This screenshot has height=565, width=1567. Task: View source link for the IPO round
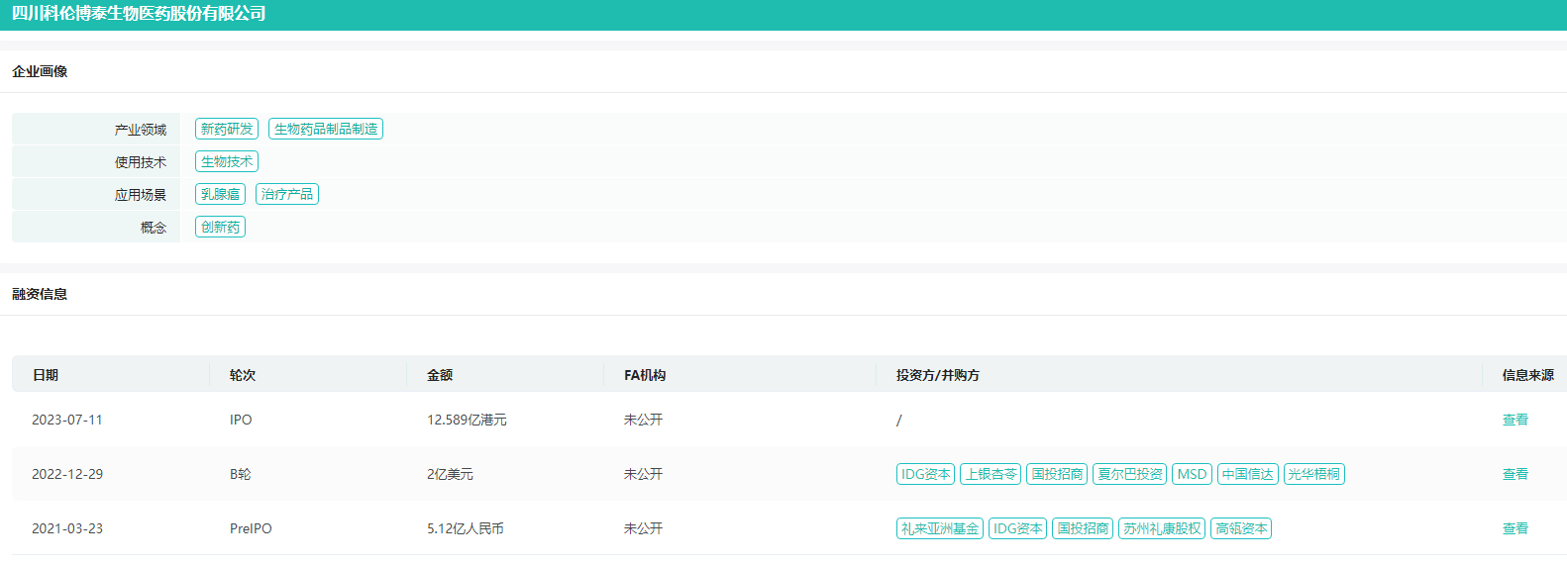1515,420
